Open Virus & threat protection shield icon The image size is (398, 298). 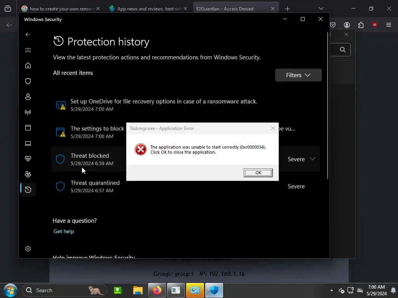28,81
